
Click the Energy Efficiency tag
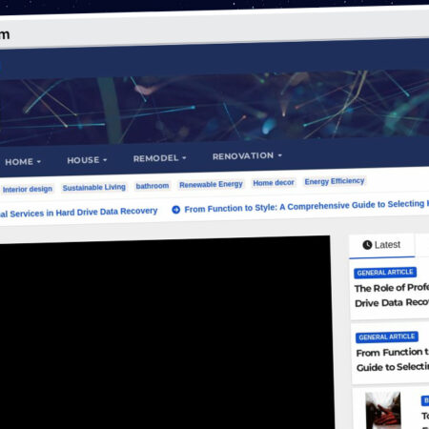point(335,181)
